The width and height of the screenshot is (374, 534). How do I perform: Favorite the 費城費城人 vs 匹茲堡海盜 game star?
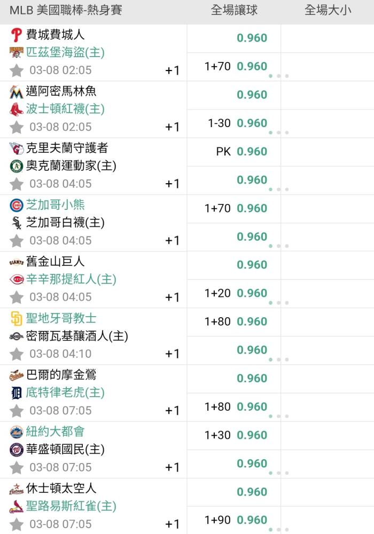point(17,70)
